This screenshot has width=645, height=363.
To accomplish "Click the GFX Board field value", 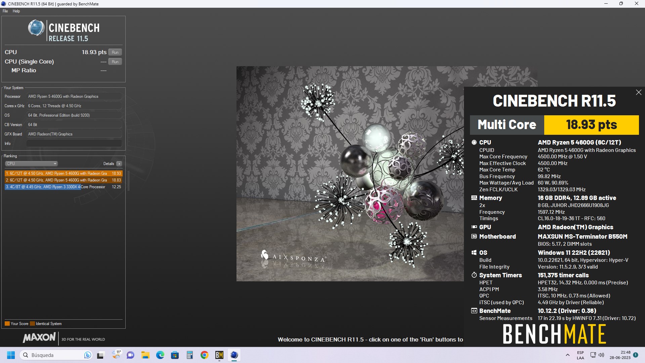I will coord(74,134).
